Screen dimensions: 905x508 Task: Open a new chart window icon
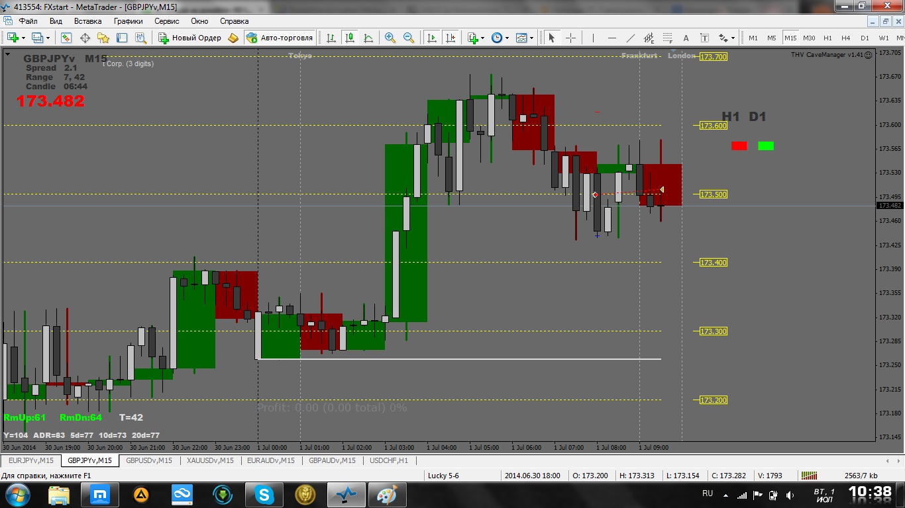click(13, 38)
